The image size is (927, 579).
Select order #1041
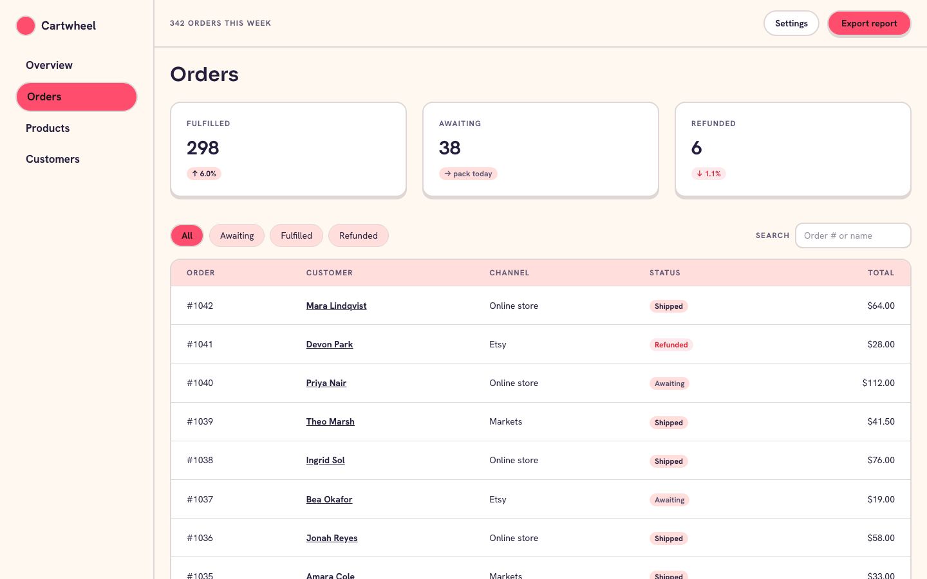pyautogui.click(x=200, y=344)
